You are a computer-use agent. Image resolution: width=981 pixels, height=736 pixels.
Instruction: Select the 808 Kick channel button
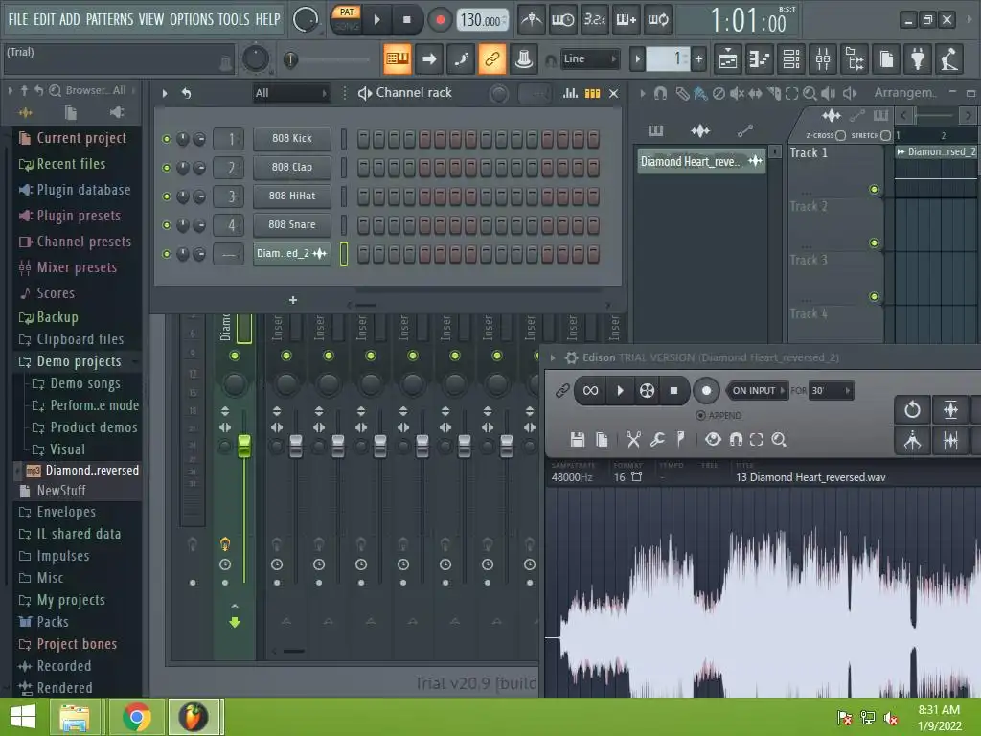[291, 138]
